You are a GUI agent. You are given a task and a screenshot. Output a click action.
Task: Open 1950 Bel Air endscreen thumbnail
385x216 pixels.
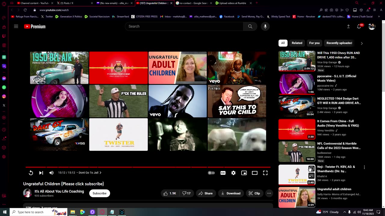[x=59, y=68]
